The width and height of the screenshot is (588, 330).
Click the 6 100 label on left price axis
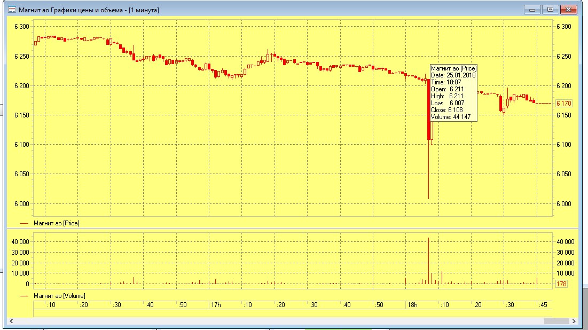[x=22, y=145]
